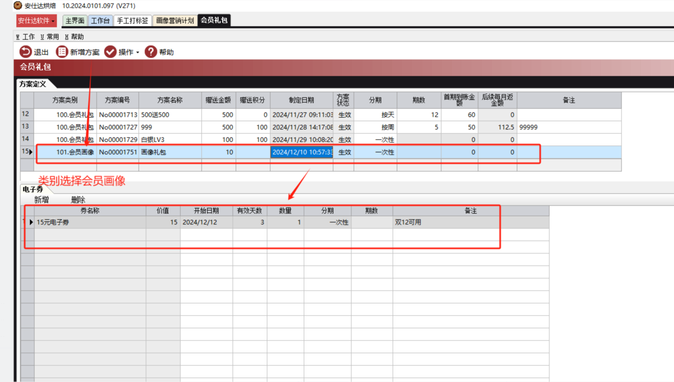
Task: Click 删除 under 电子券
Action: click(x=78, y=200)
